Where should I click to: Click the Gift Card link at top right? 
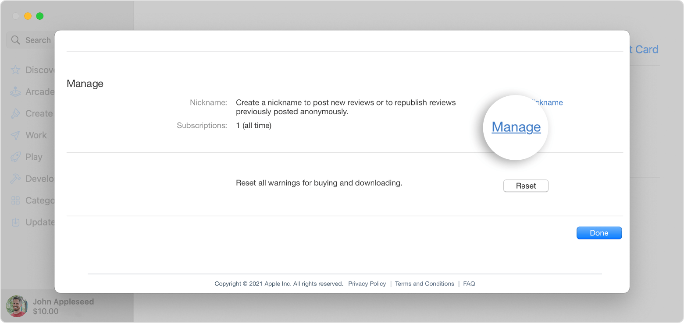[x=645, y=49]
